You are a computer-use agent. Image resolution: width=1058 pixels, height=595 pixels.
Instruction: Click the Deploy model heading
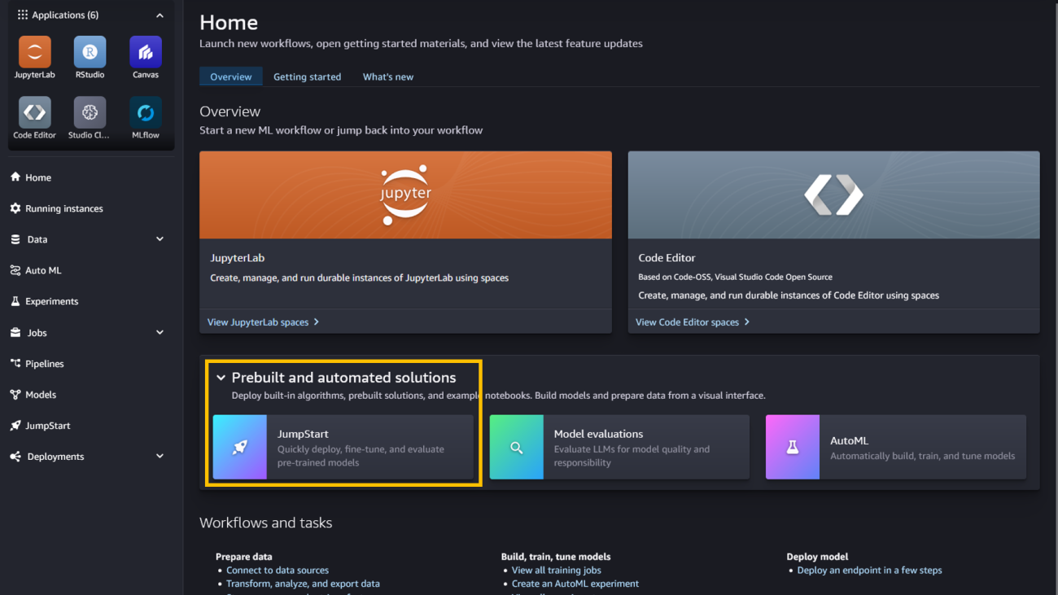coord(817,557)
